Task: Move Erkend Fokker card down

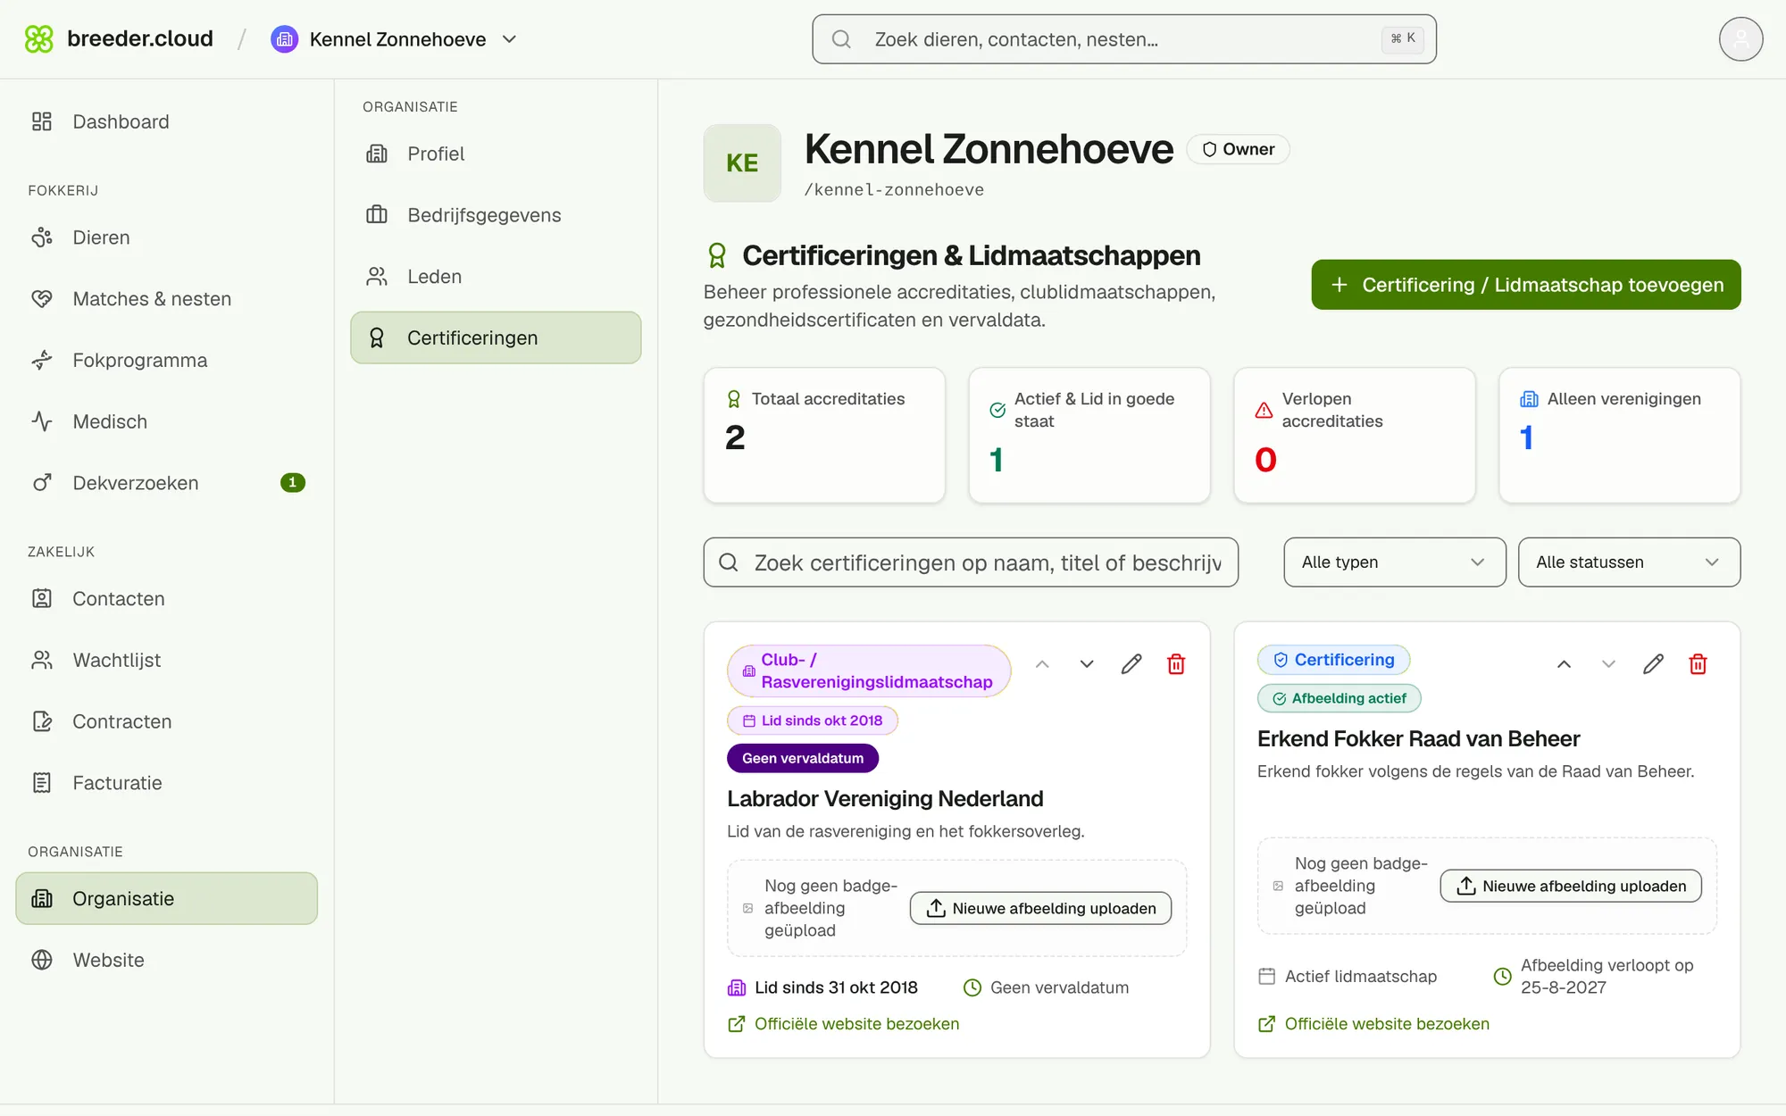Action: [1608, 664]
